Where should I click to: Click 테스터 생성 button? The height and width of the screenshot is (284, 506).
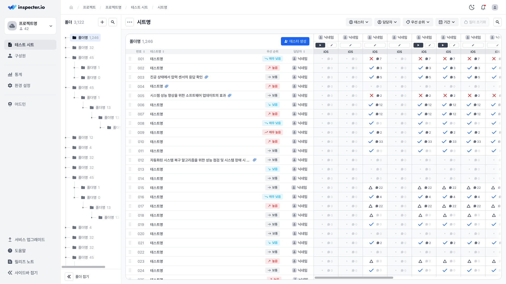coord(295,41)
